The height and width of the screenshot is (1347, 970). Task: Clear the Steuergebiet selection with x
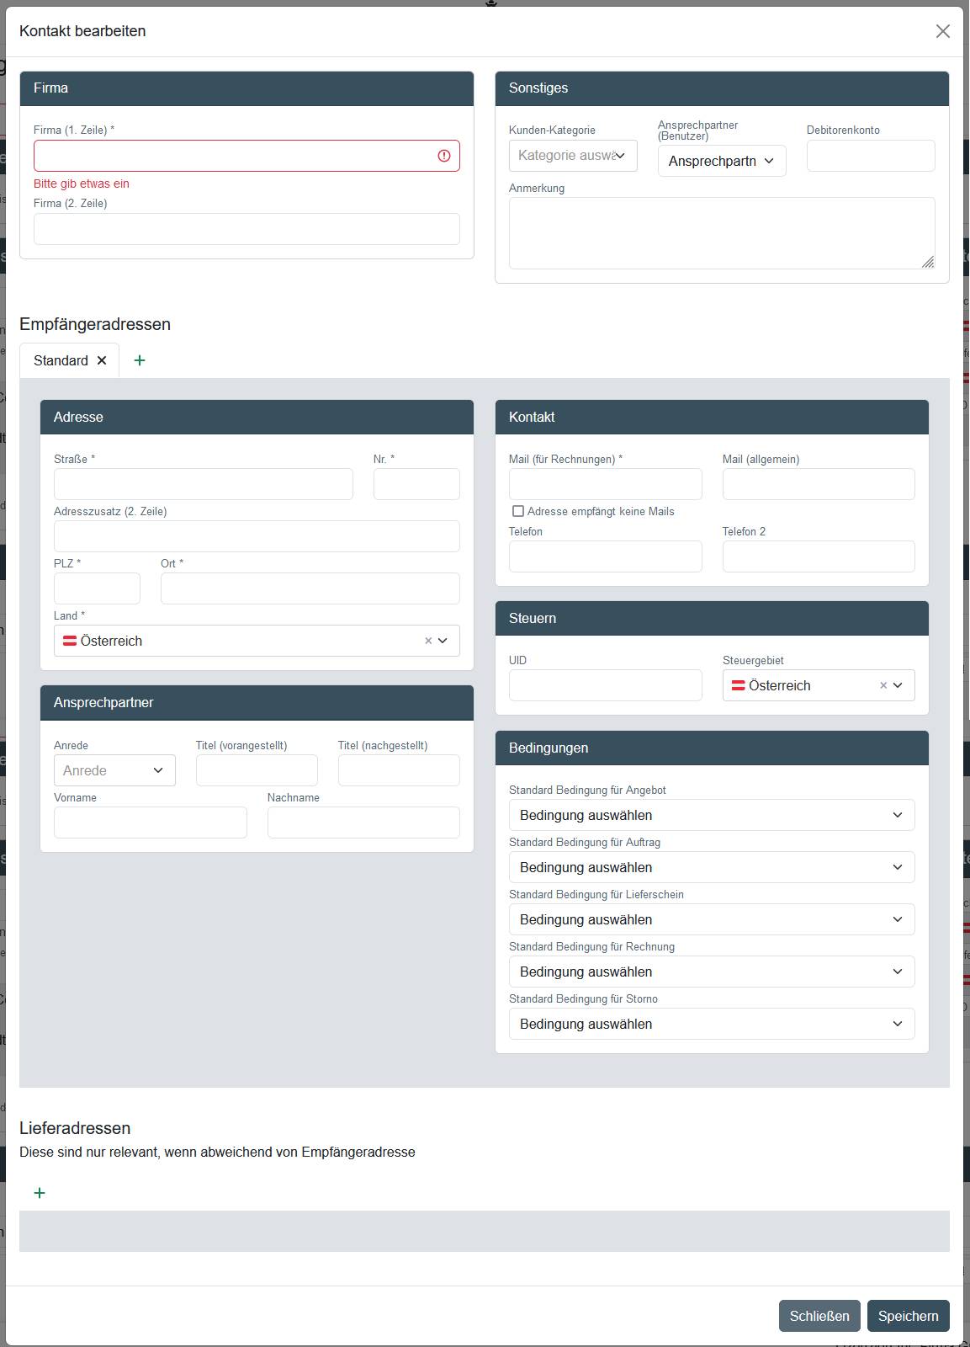click(883, 685)
